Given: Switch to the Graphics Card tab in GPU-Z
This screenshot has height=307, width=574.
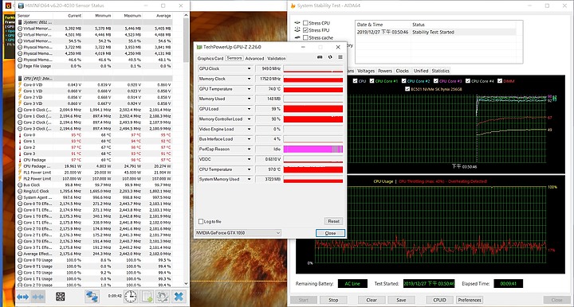Looking at the screenshot, I should pos(210,58).
